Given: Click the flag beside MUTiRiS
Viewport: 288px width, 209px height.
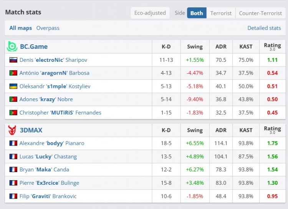Looking at the screenshot, I should [13, 113].
